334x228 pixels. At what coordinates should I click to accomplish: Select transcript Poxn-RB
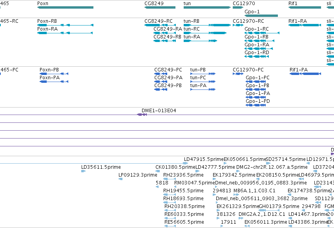pyautogui.click(x=65, y=25)
